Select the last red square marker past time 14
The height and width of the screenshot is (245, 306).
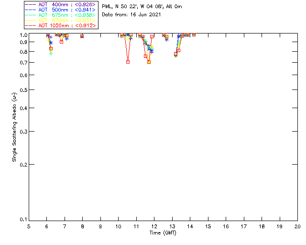[194, 34]
